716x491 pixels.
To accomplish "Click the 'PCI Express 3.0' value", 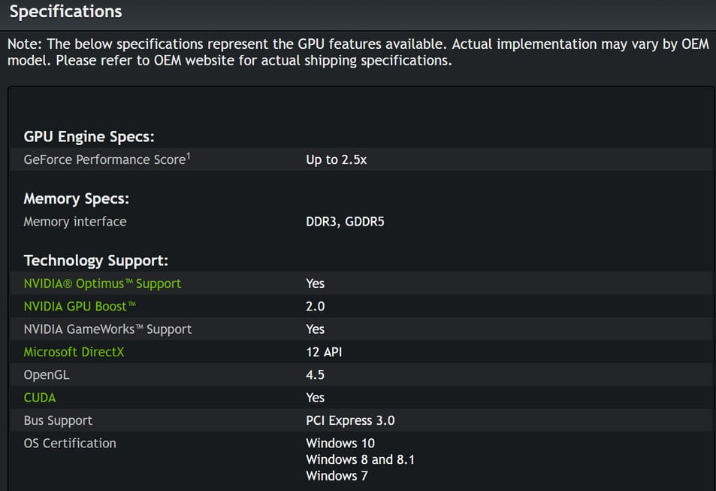I will click(350, 420).
